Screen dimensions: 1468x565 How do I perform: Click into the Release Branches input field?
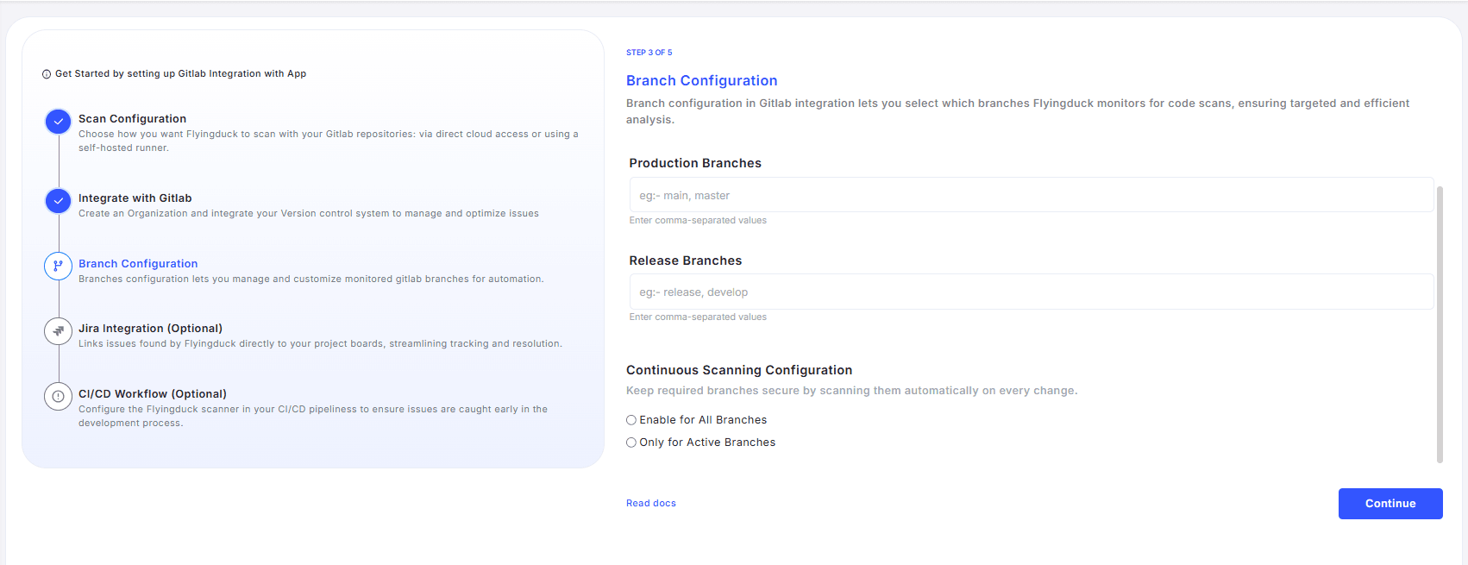pyautogui.click(x=1031, y=292)
